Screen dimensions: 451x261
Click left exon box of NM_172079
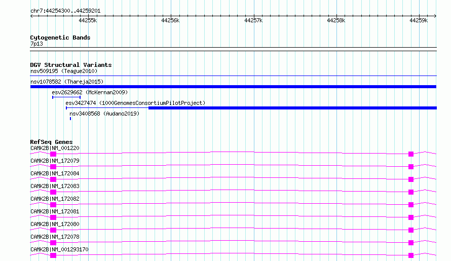(53, 167)
